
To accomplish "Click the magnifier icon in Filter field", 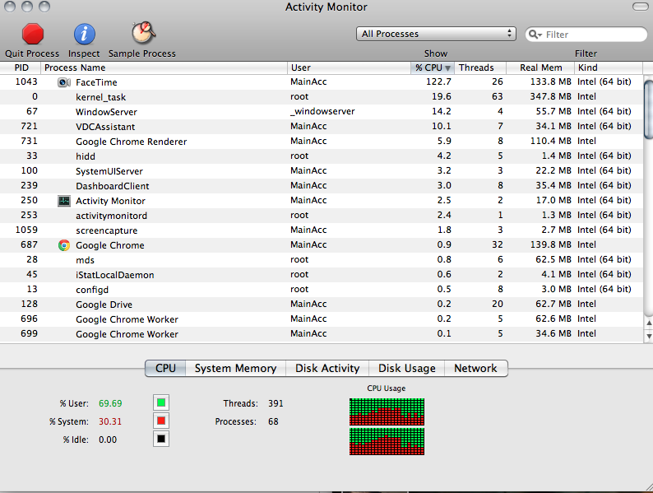I will 535,35.
